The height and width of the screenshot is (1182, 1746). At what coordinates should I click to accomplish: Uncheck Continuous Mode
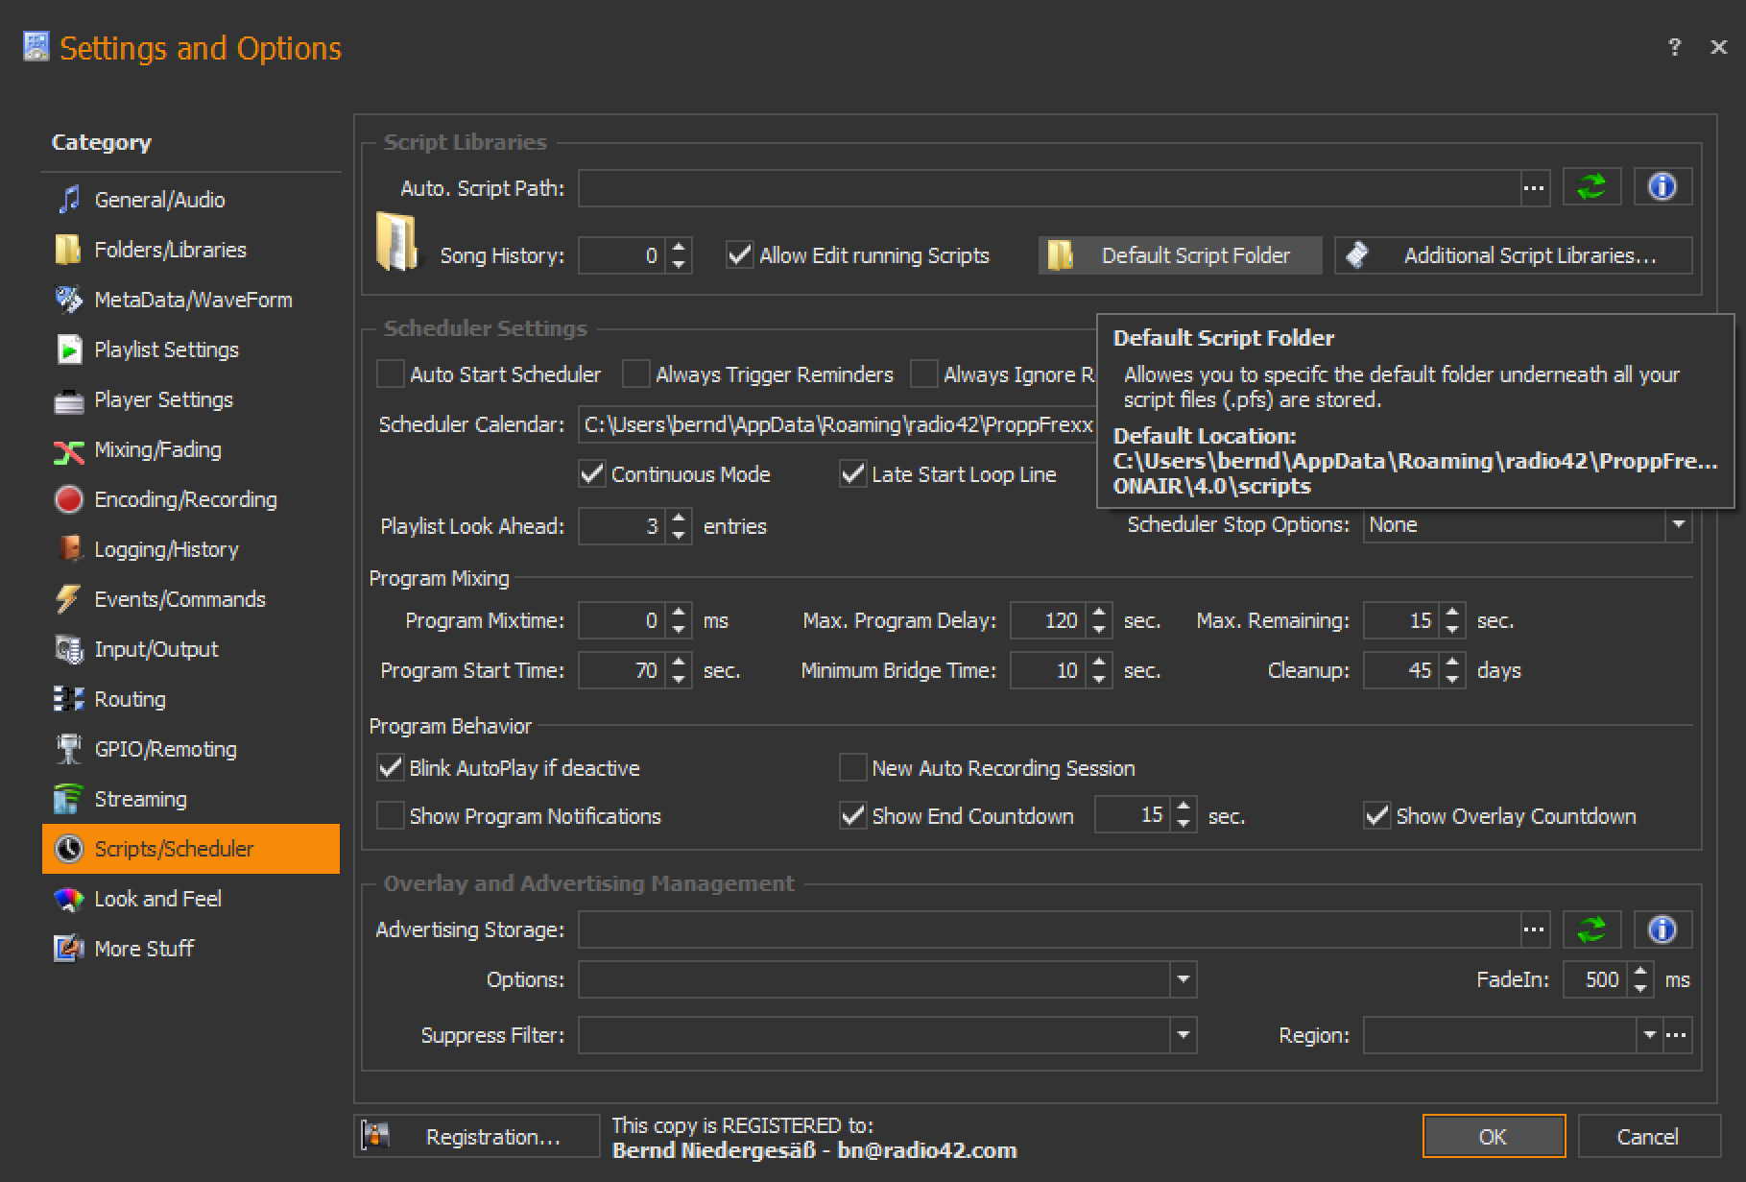coord(592,474)
